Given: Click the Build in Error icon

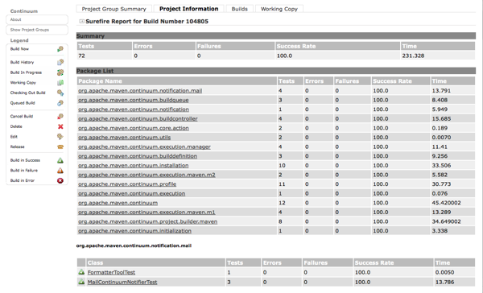Looking at the screenshot, I should pyautogui.click(x=60, y=180).
